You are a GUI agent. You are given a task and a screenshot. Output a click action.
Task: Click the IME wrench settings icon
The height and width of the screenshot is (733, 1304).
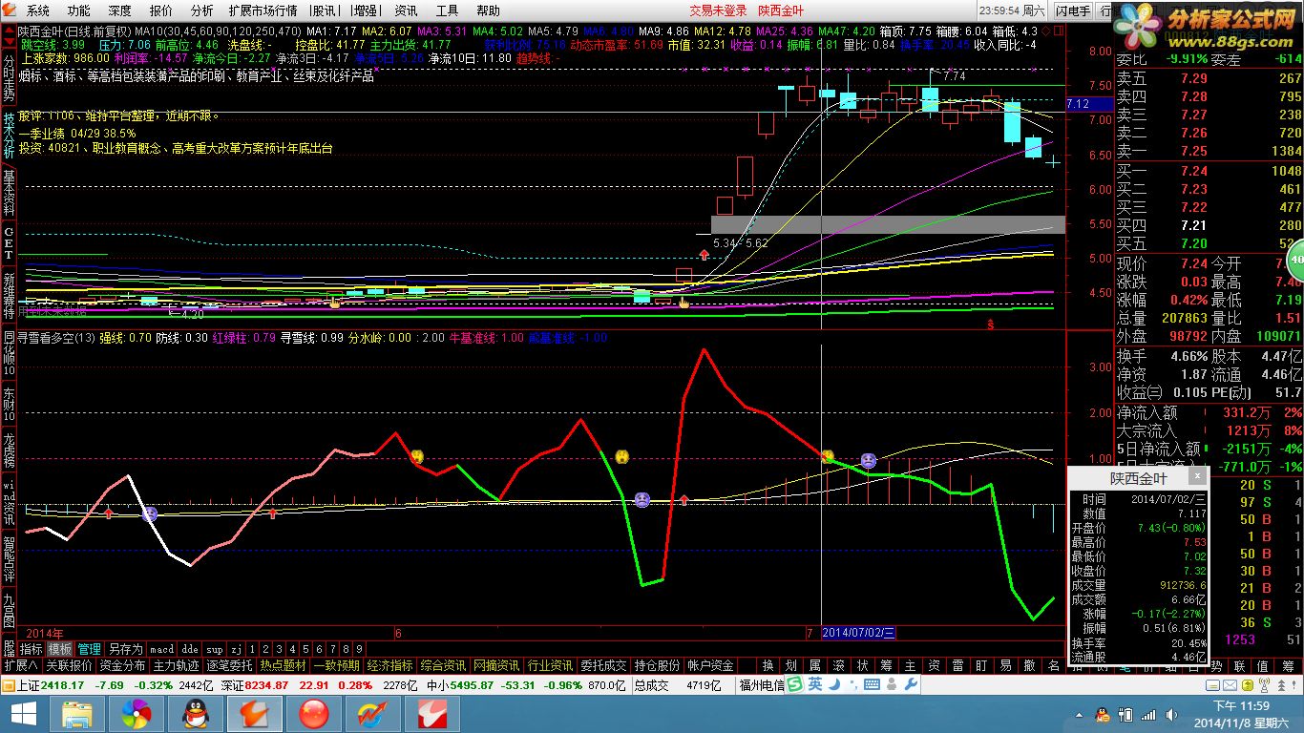click(x=910, y=684)
